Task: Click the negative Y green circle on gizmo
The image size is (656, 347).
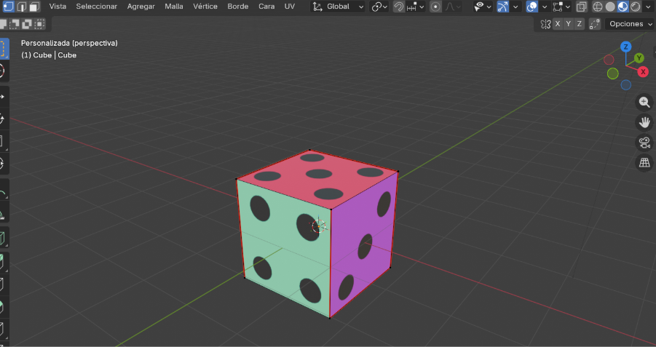Action: (x=613, y=74)
